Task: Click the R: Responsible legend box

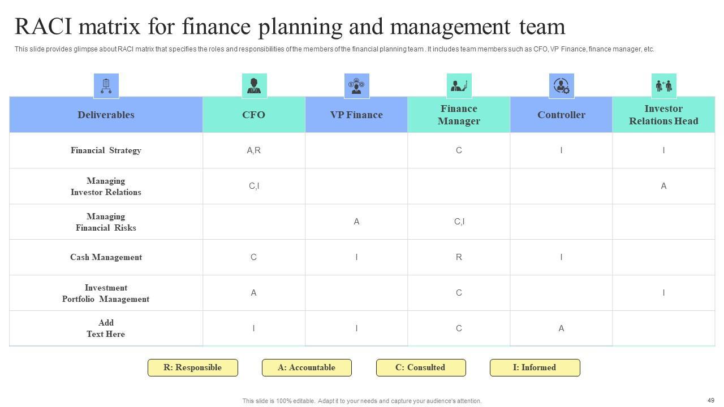Action: 192,367
